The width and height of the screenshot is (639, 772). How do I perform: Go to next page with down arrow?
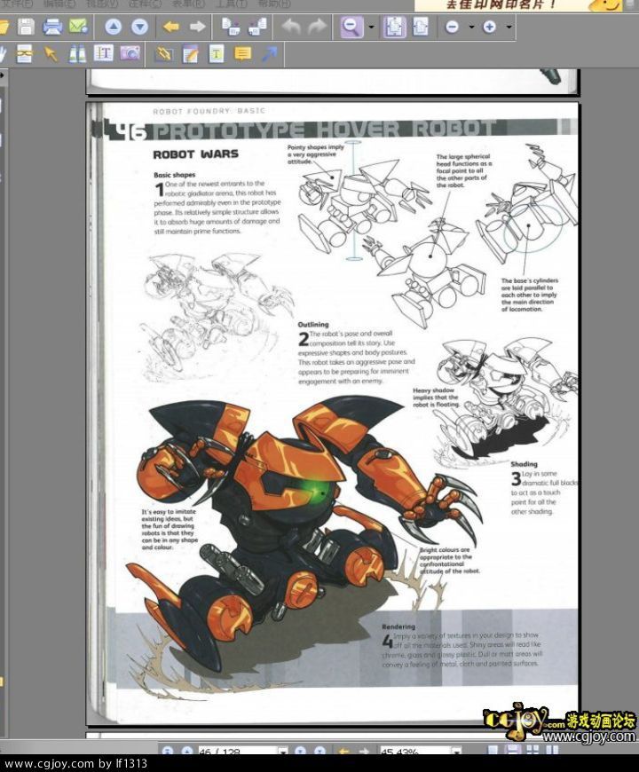pyautogui.click(x=140, y=27)
